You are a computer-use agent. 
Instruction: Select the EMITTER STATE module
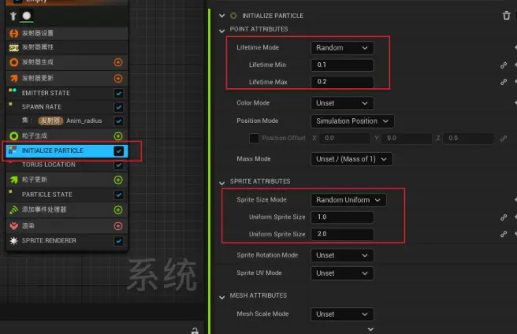(x=67, y=93)
